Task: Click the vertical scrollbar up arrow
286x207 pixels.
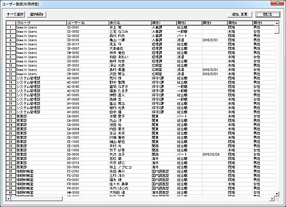Action: (277, 23)
